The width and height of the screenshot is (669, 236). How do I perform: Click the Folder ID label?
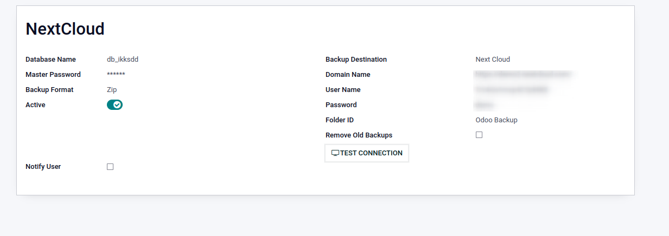[340, 120]
